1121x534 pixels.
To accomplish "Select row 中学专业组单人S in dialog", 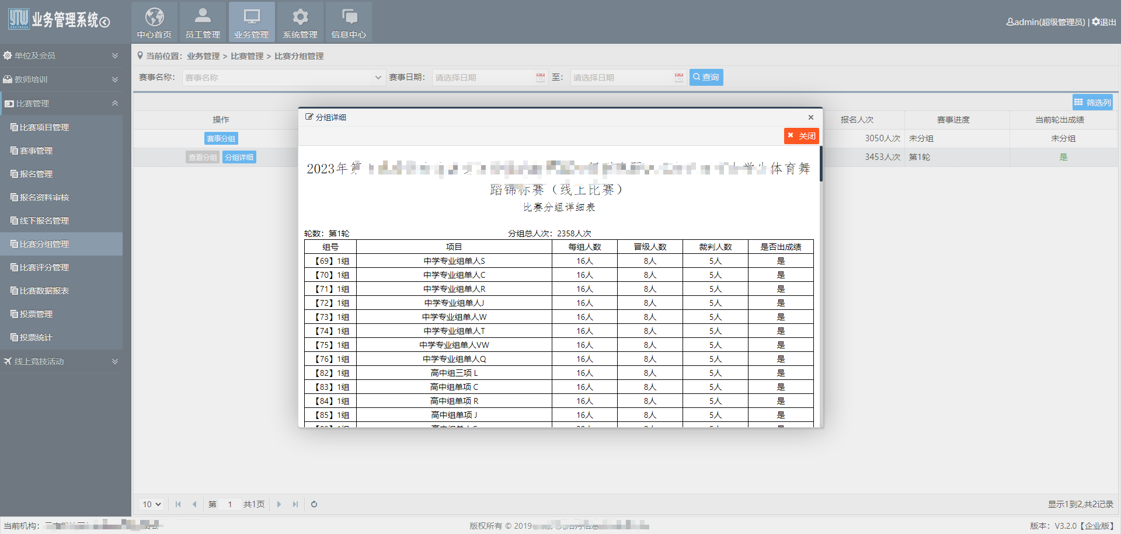I will click(559, 261).
